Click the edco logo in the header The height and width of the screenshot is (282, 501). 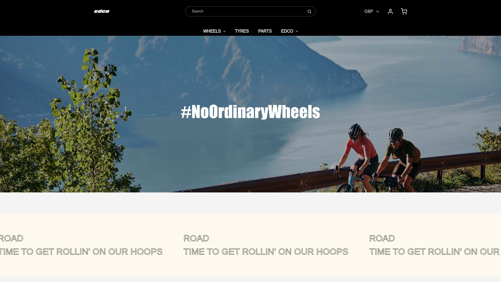[x=102, y=11]
